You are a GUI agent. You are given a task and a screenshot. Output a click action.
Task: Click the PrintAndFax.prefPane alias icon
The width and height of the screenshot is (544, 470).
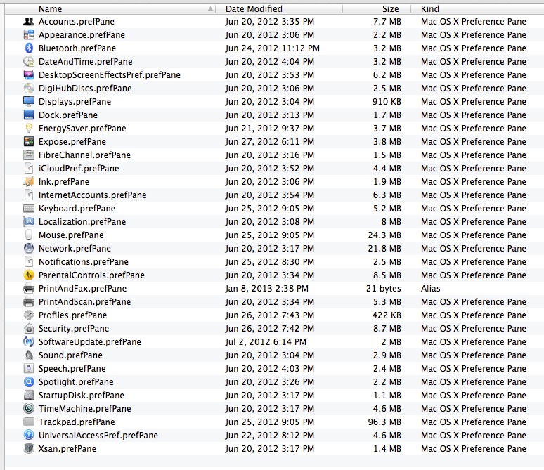(x=29, y=289)
